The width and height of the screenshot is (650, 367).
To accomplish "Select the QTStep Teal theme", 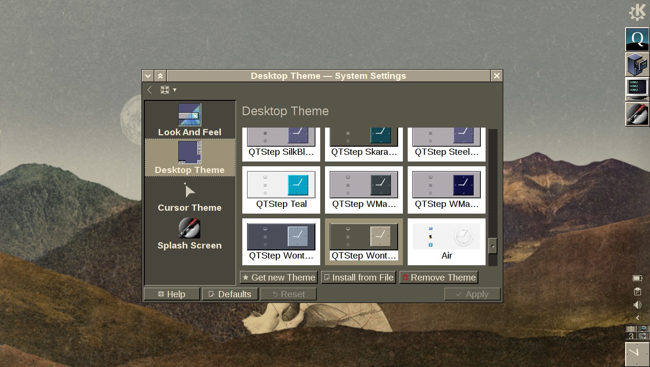I will click(281, 190).
